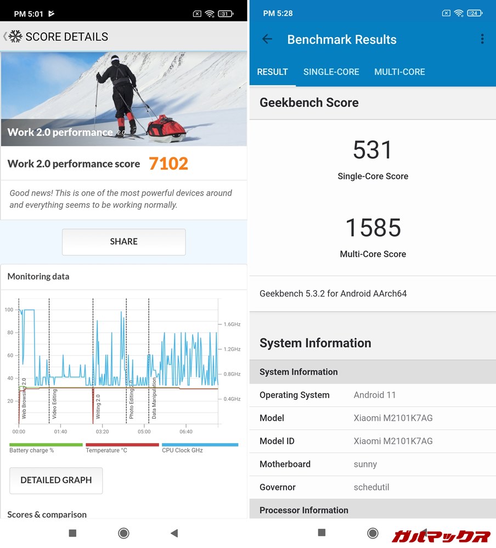
Task: Switch to the MULTI-CORE tab
Action: click(399, 72)
